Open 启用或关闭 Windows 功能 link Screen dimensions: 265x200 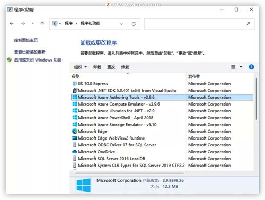[x=38, y=60]
